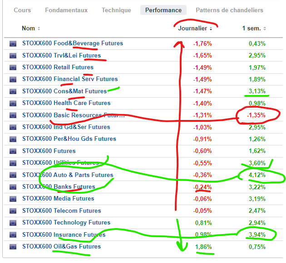The width and height of the screenshot is (286, 263).
Task: Open STOXX600 Auto & Parts Futures link
Action: 68,175
